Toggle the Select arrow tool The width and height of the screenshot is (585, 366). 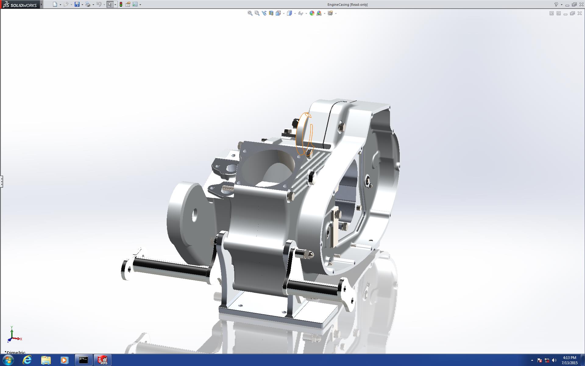[x=110, y=4]
